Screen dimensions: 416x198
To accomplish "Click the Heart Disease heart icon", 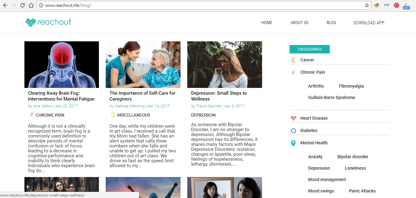I will click(293, 118).
